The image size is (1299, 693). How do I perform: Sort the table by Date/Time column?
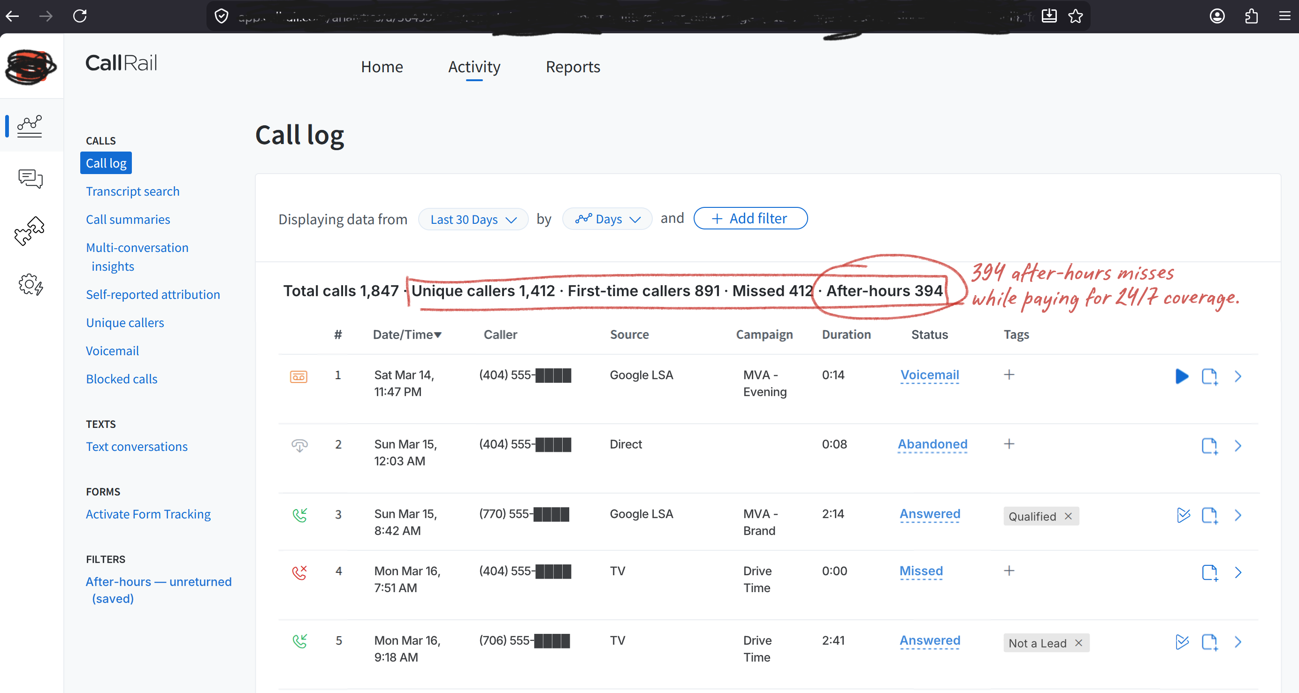pyautogui.click(x=407, y=335)
